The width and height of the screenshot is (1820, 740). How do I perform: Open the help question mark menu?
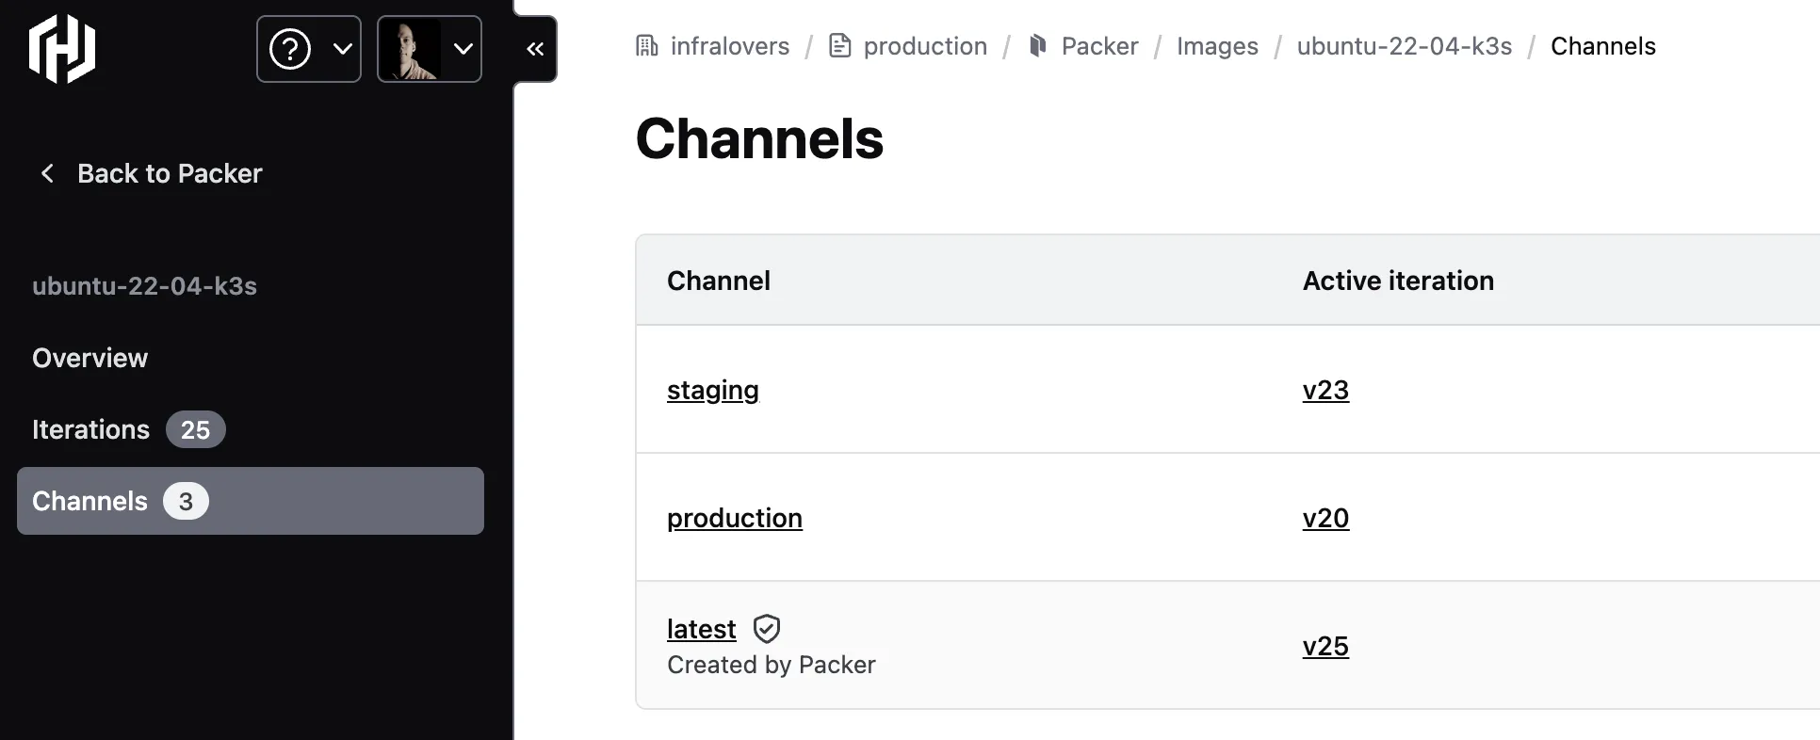(309, 49)
